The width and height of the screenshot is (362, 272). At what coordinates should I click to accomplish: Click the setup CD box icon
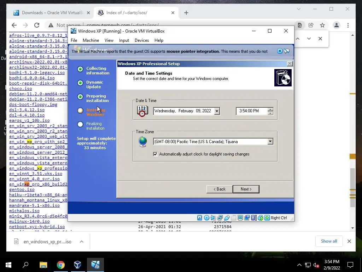pyautogui.click(x=283, y=78)
